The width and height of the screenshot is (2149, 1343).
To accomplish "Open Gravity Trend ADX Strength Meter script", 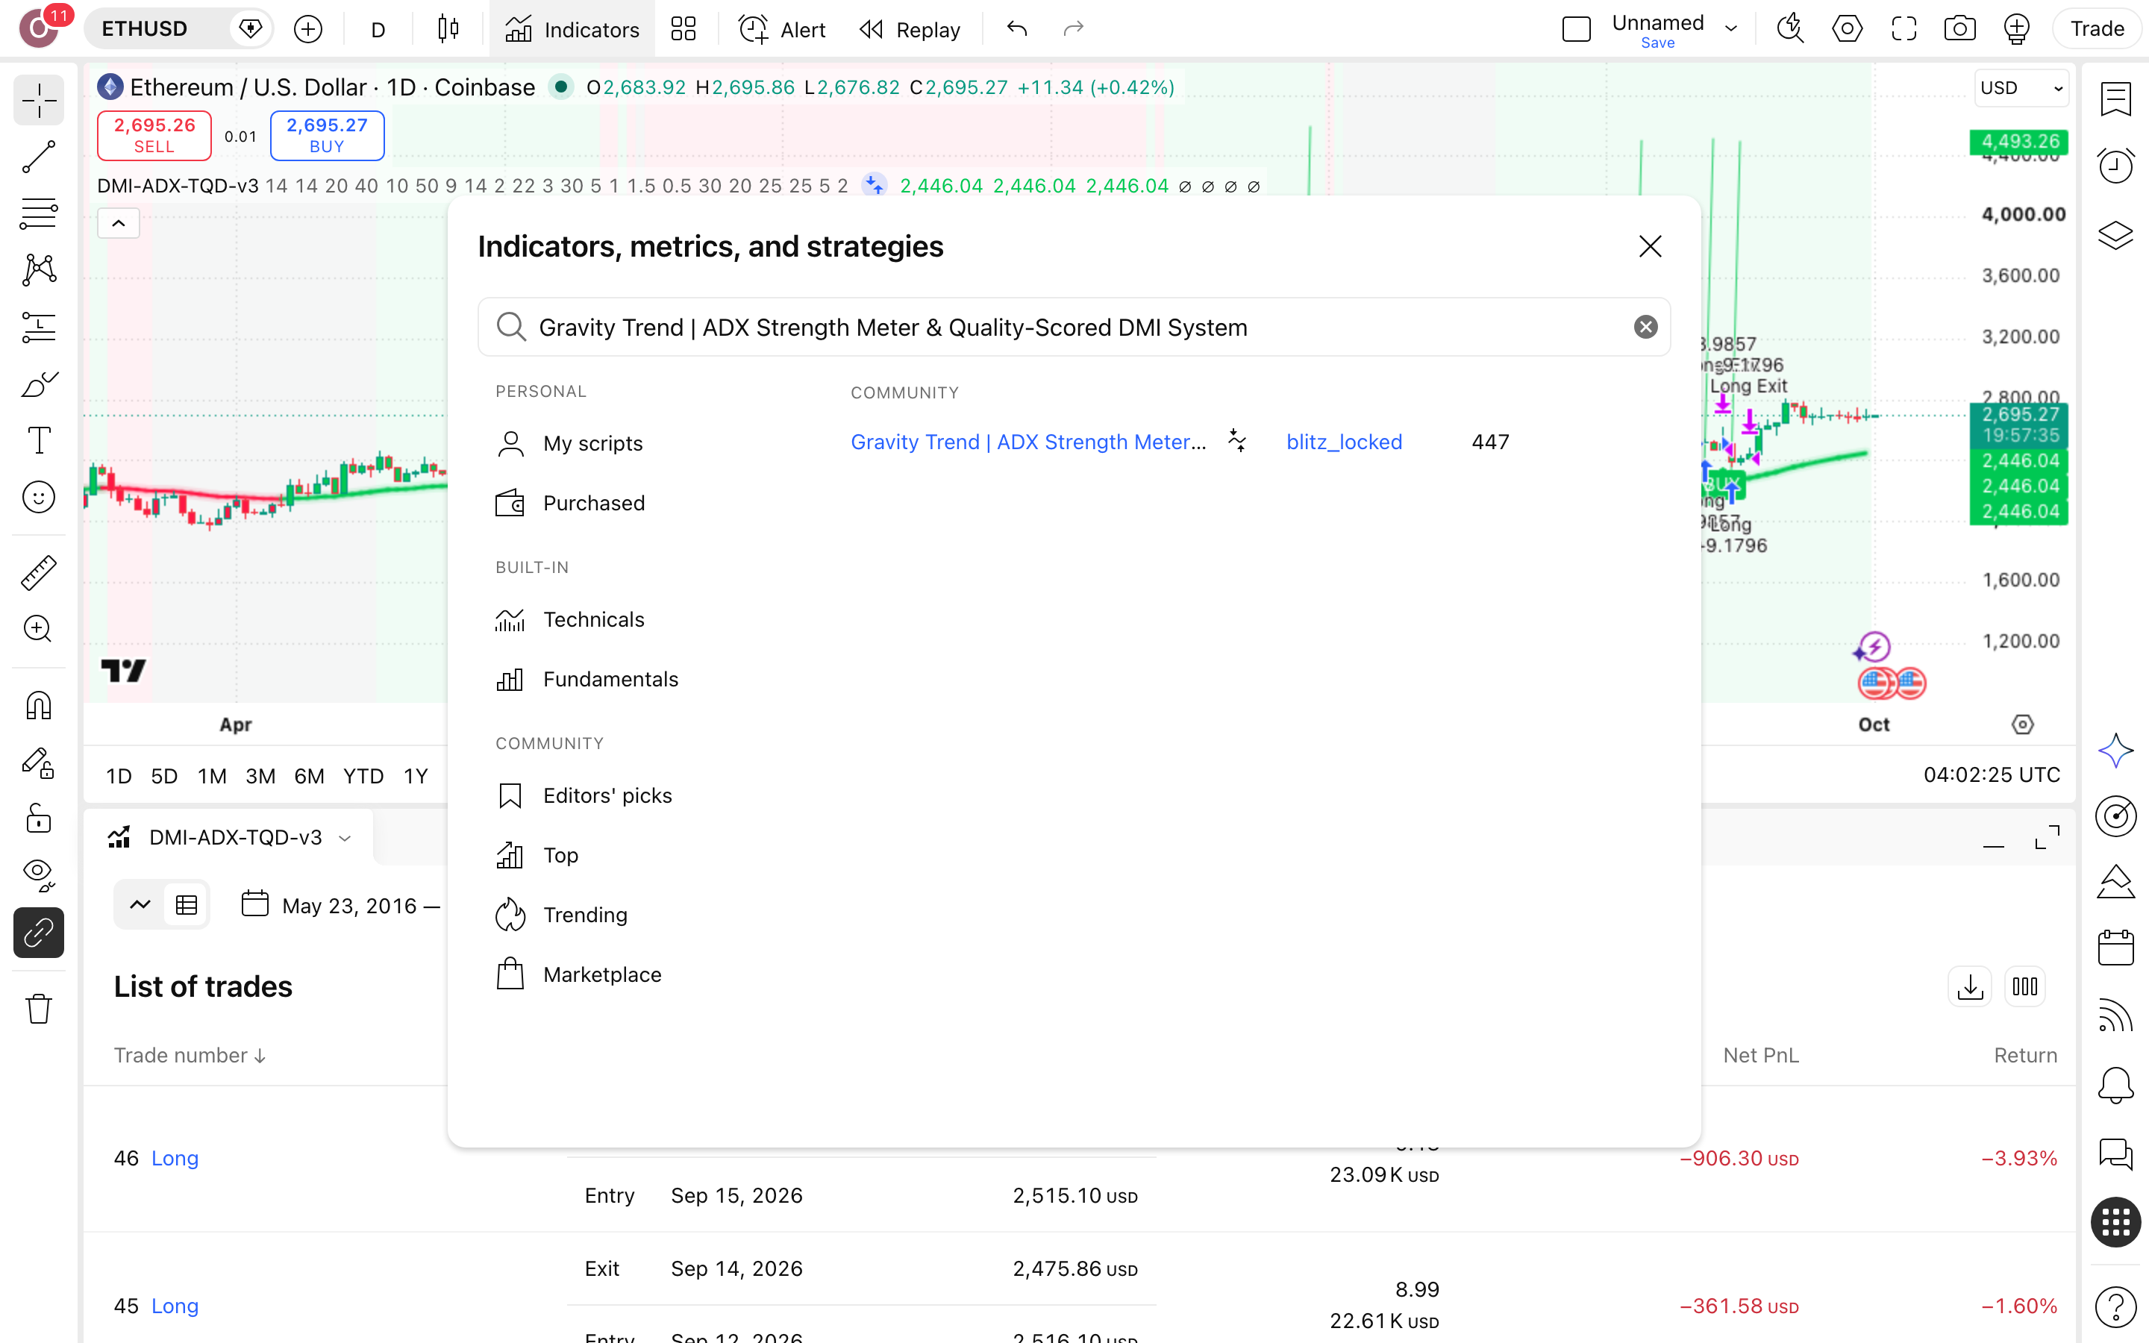I will 1028,442.
